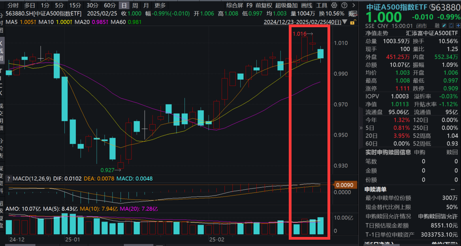Collapse the right panel with the double chevron

[360, 128]
